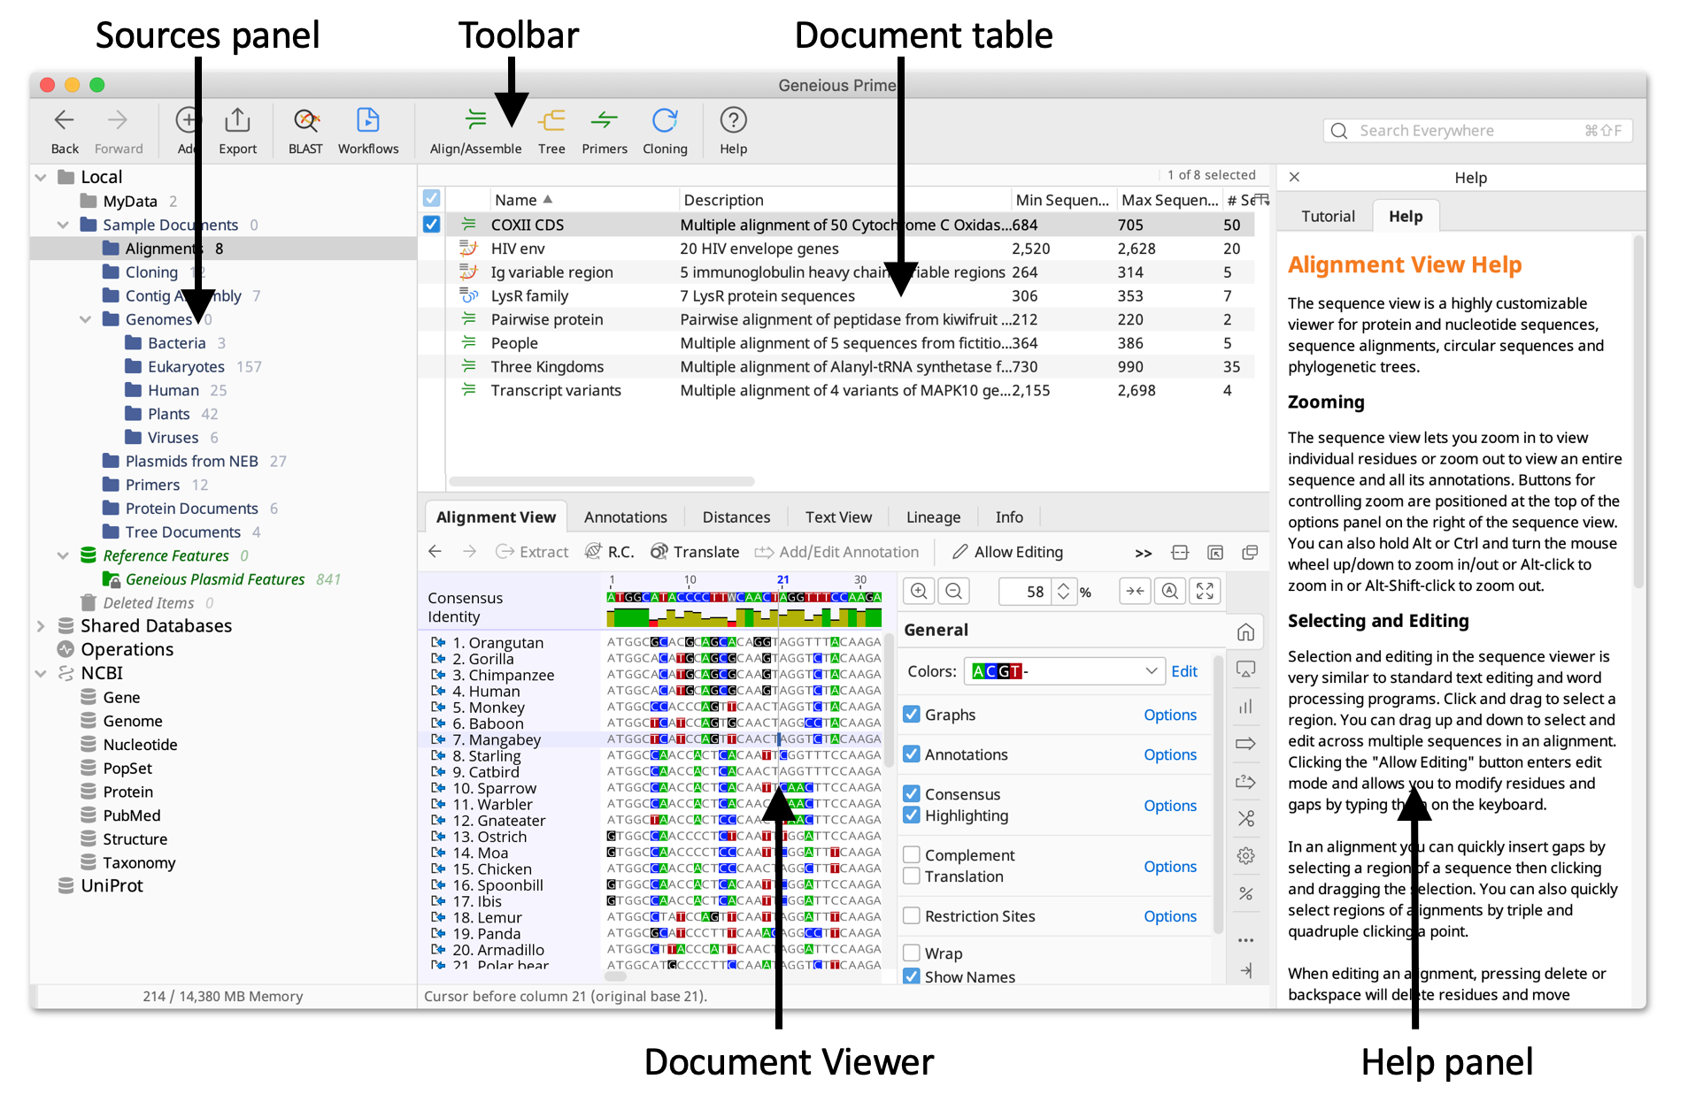Image resolution: width=1703 pixels, height=1102 pixels.
Task: Click the zoom to fit full view button
Action: tap(1205, 591)
